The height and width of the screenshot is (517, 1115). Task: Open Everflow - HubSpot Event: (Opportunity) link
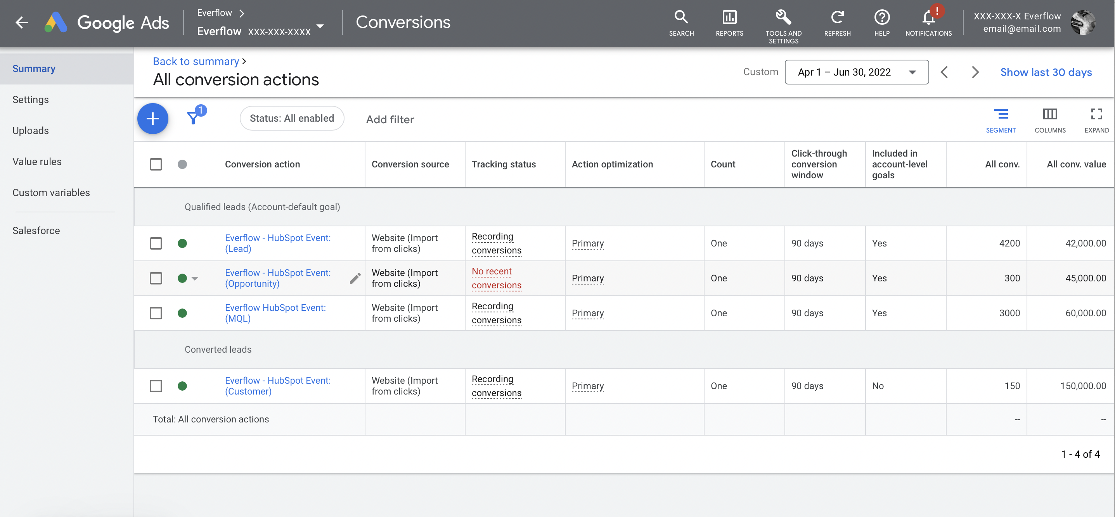pos(278,278)
